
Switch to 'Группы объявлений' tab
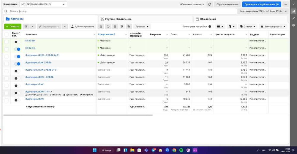click(x=118, y=19)
